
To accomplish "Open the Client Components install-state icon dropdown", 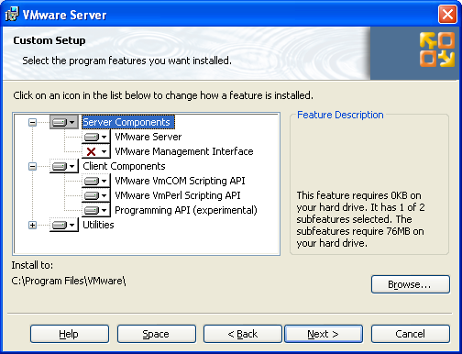I will pos(64,166).
